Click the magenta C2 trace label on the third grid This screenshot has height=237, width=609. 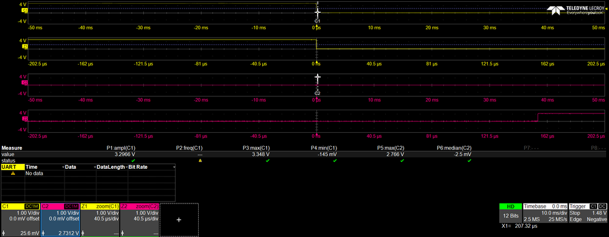[x=26, y=83]
